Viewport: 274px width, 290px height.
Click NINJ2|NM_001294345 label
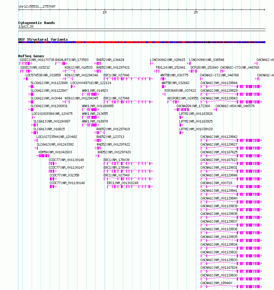[81, 99]
